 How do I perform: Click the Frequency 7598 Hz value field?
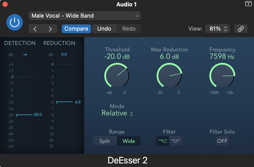coord(222,56)
